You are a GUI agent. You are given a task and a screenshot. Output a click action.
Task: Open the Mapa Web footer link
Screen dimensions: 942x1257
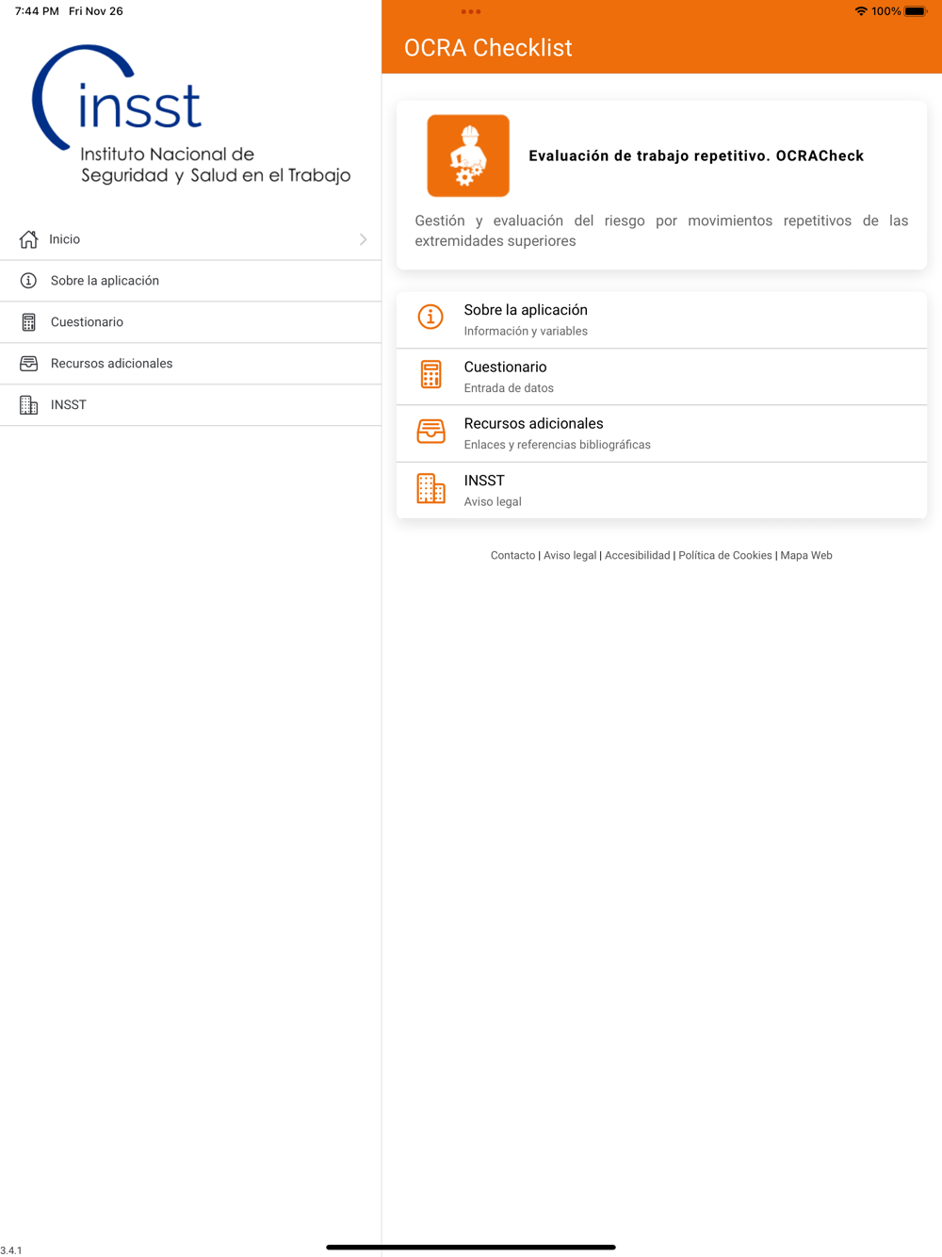[x=806, y=556]
